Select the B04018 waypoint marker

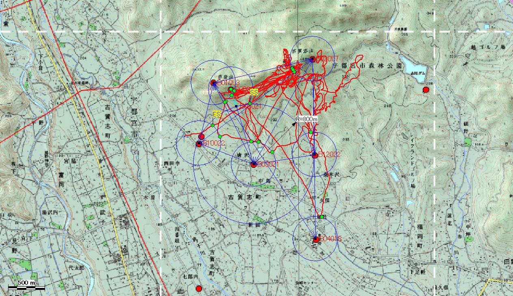coord(316,239)
